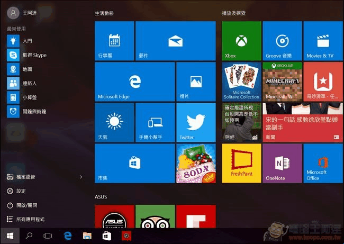Viewport: 344px width, 244px height.
Task: Open 入門 from most used list
Action: click(20, 41)
